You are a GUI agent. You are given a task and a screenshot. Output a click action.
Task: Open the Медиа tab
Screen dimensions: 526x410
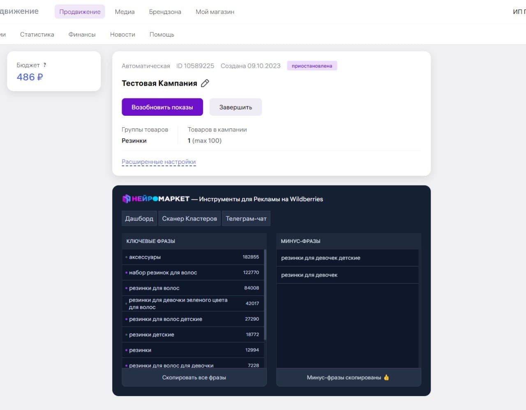(x=125, y=11)
